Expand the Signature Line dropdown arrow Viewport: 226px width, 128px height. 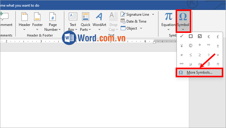tap(153, 14)
